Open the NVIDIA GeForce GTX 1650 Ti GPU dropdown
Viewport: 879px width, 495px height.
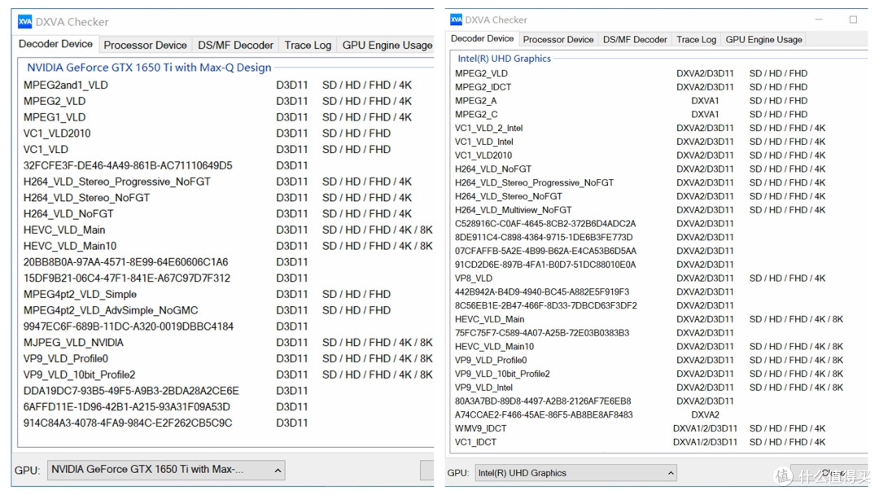166,470
